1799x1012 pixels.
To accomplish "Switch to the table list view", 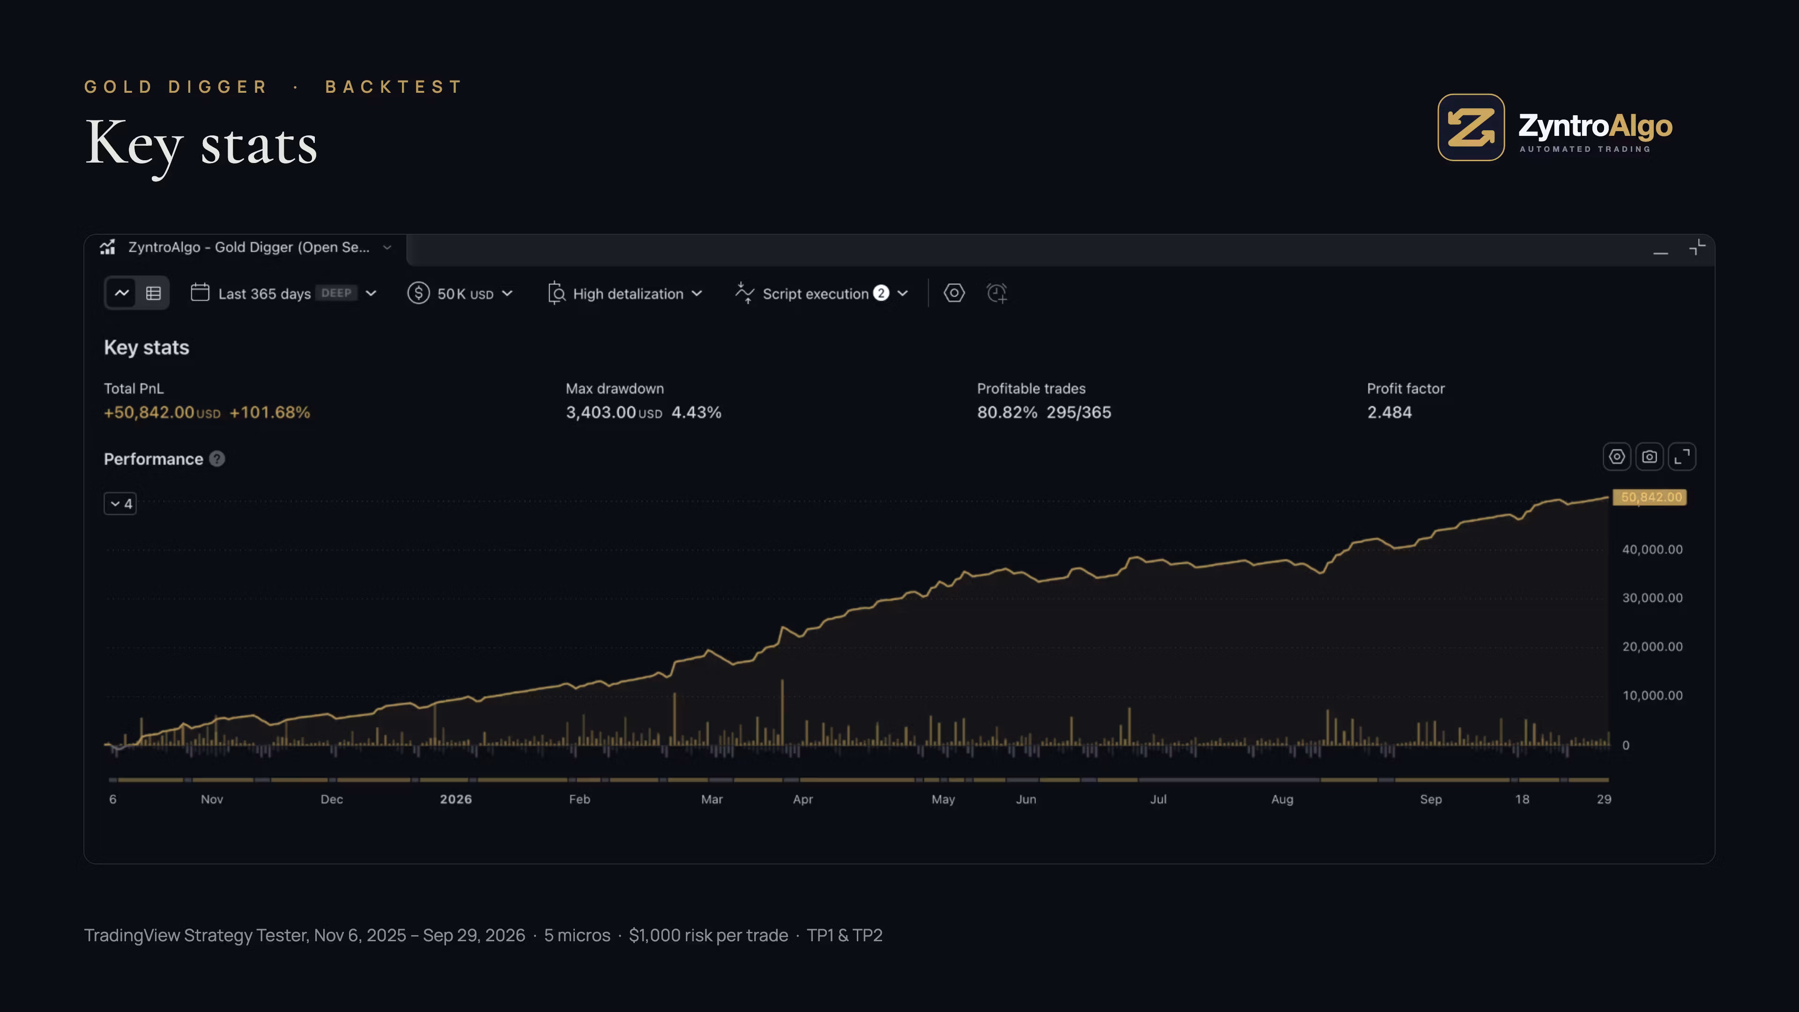I will tap(154, 293).
